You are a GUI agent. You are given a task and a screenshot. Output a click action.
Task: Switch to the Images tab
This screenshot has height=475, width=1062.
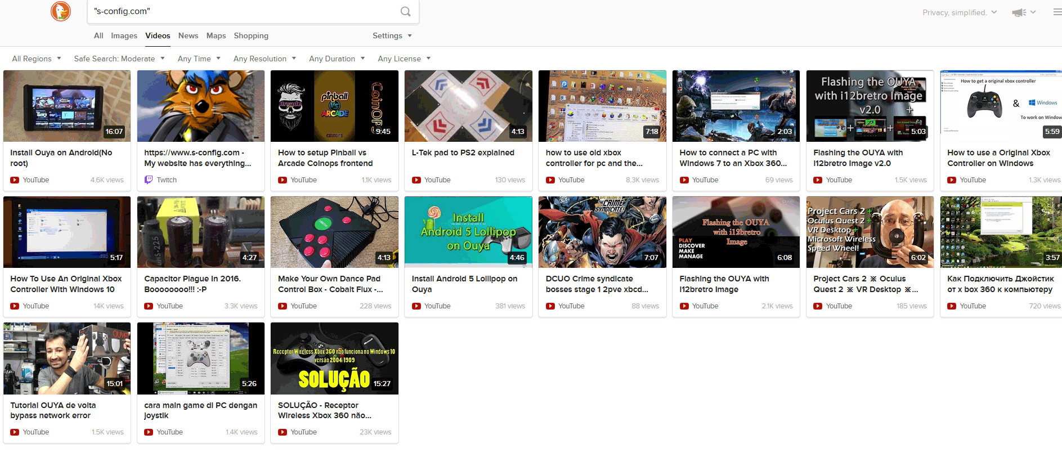click(124, 35)
